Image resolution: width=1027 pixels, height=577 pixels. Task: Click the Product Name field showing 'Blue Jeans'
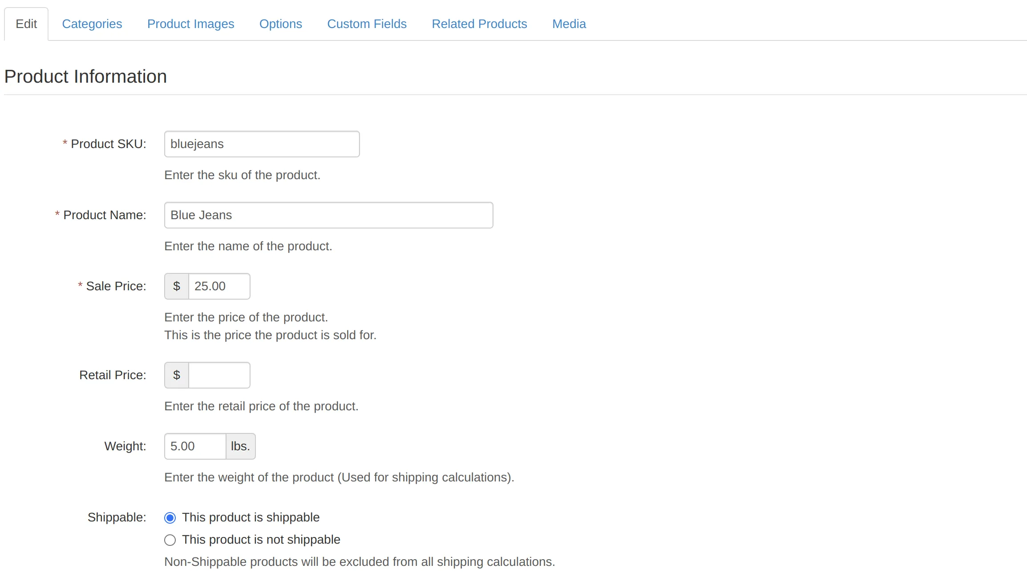[x=328, y=215]
